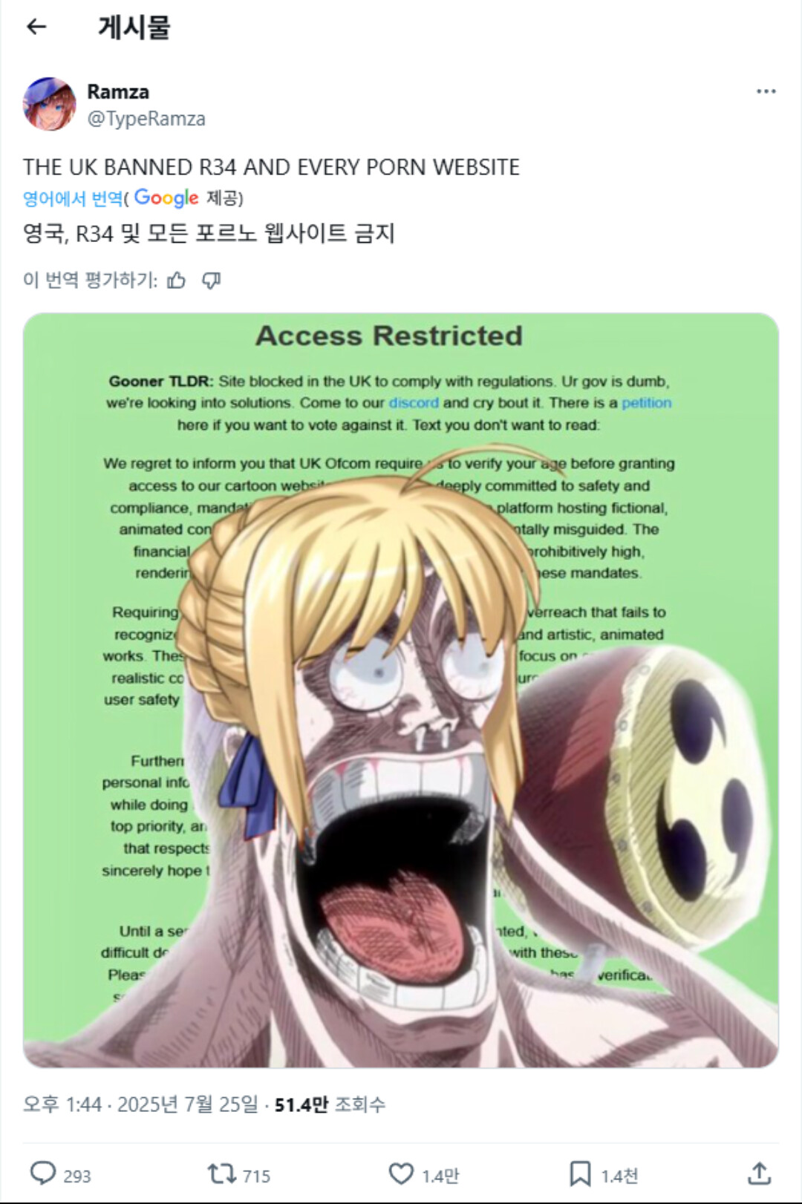The image size is (802, 1204).
Task: Open Ramza's profile avatar
Action: [50, 104]
